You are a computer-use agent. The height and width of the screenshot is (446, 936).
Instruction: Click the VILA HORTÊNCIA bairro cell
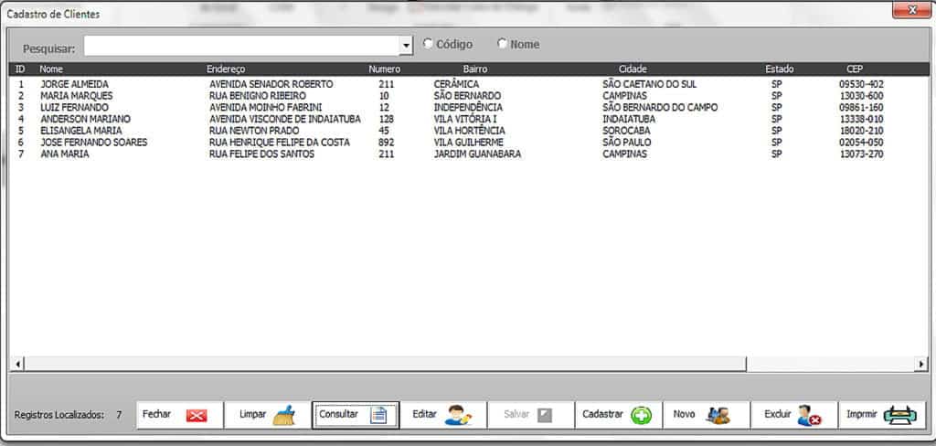click(x=469, y=131)
